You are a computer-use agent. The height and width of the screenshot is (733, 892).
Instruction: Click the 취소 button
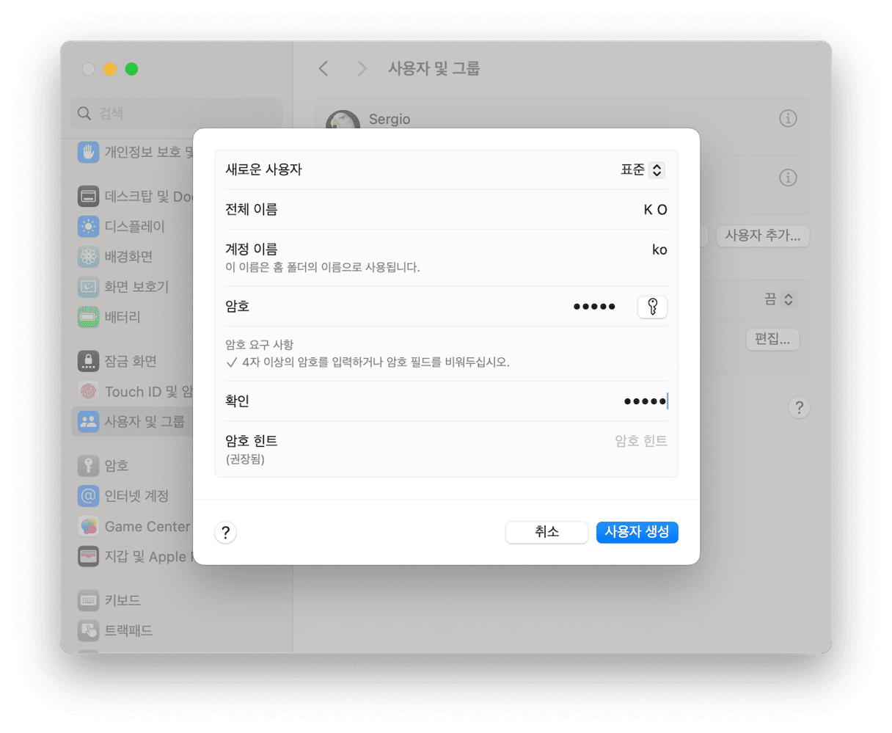pyautogui.click(x=546, y=532)
